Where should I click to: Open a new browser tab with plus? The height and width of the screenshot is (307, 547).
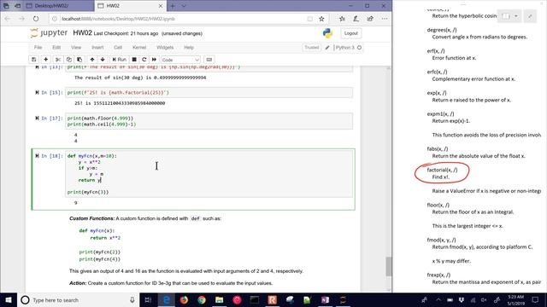(173, 6)
